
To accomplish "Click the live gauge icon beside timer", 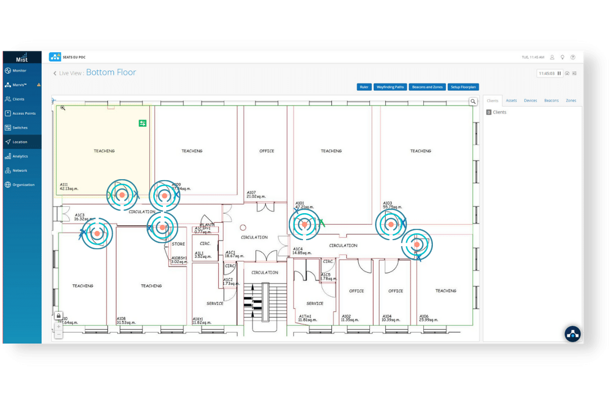I will (x=567, y=73).
